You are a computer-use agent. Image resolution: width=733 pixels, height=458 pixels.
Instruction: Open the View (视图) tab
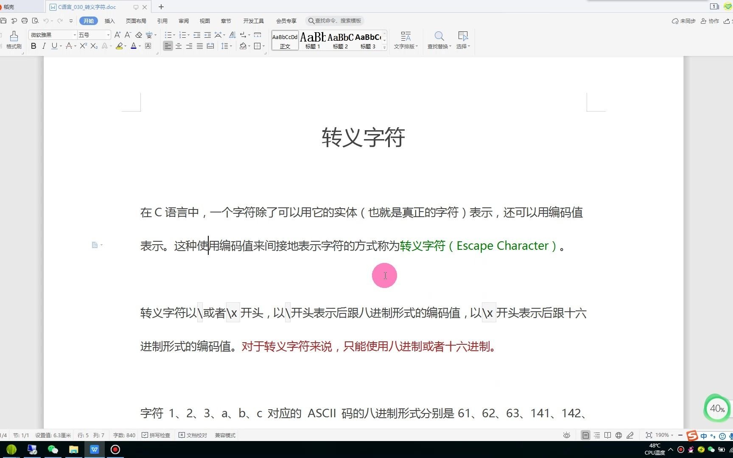click(204, 21)
